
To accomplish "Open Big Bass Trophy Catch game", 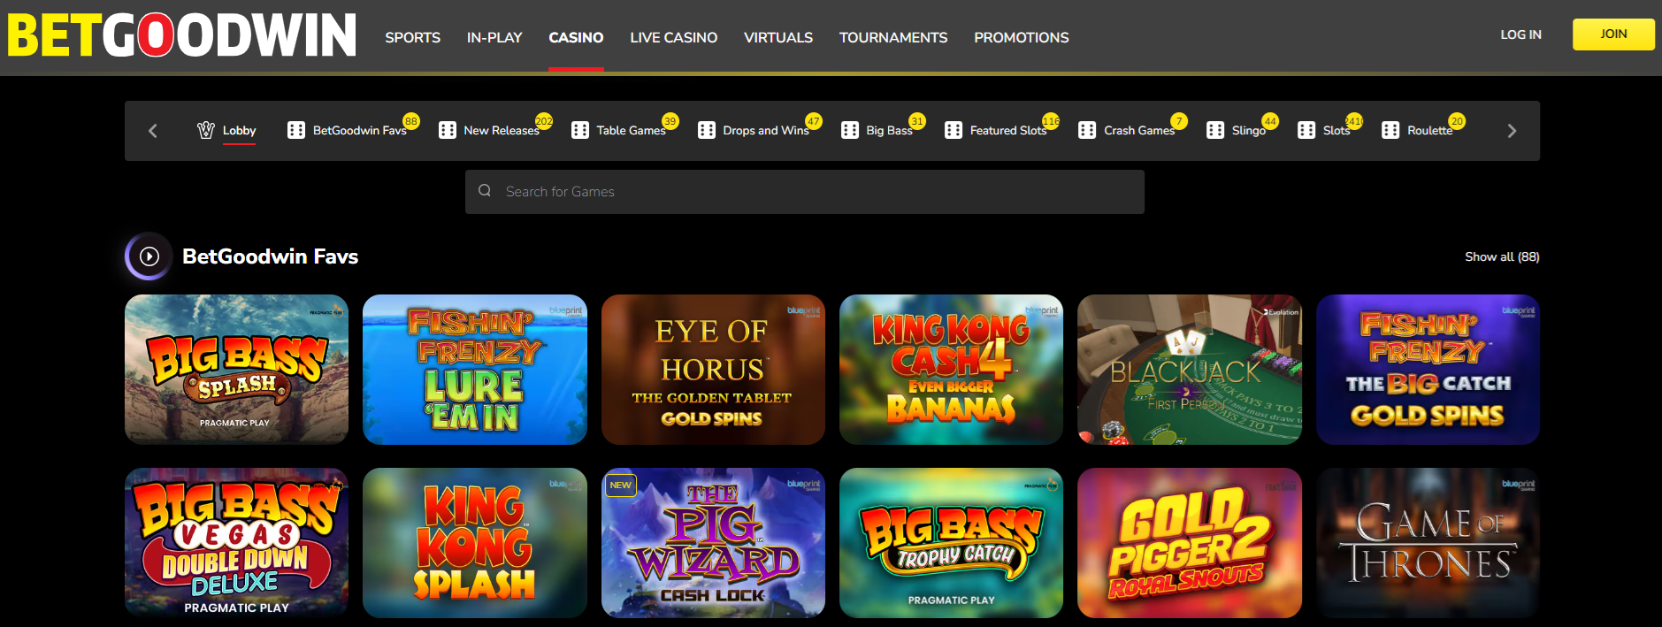I will [x=951, y=543].
